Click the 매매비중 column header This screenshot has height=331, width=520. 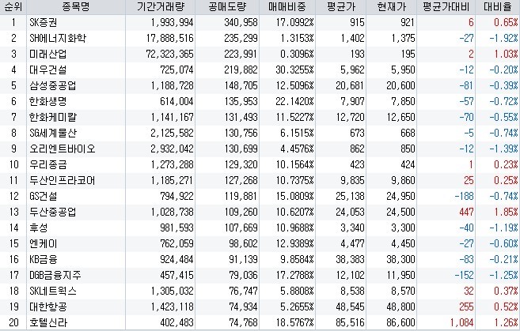(x=287, y=6)
